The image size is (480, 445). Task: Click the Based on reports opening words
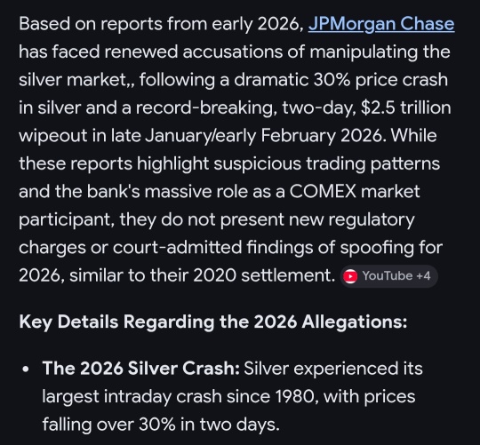tap(91, 24)
